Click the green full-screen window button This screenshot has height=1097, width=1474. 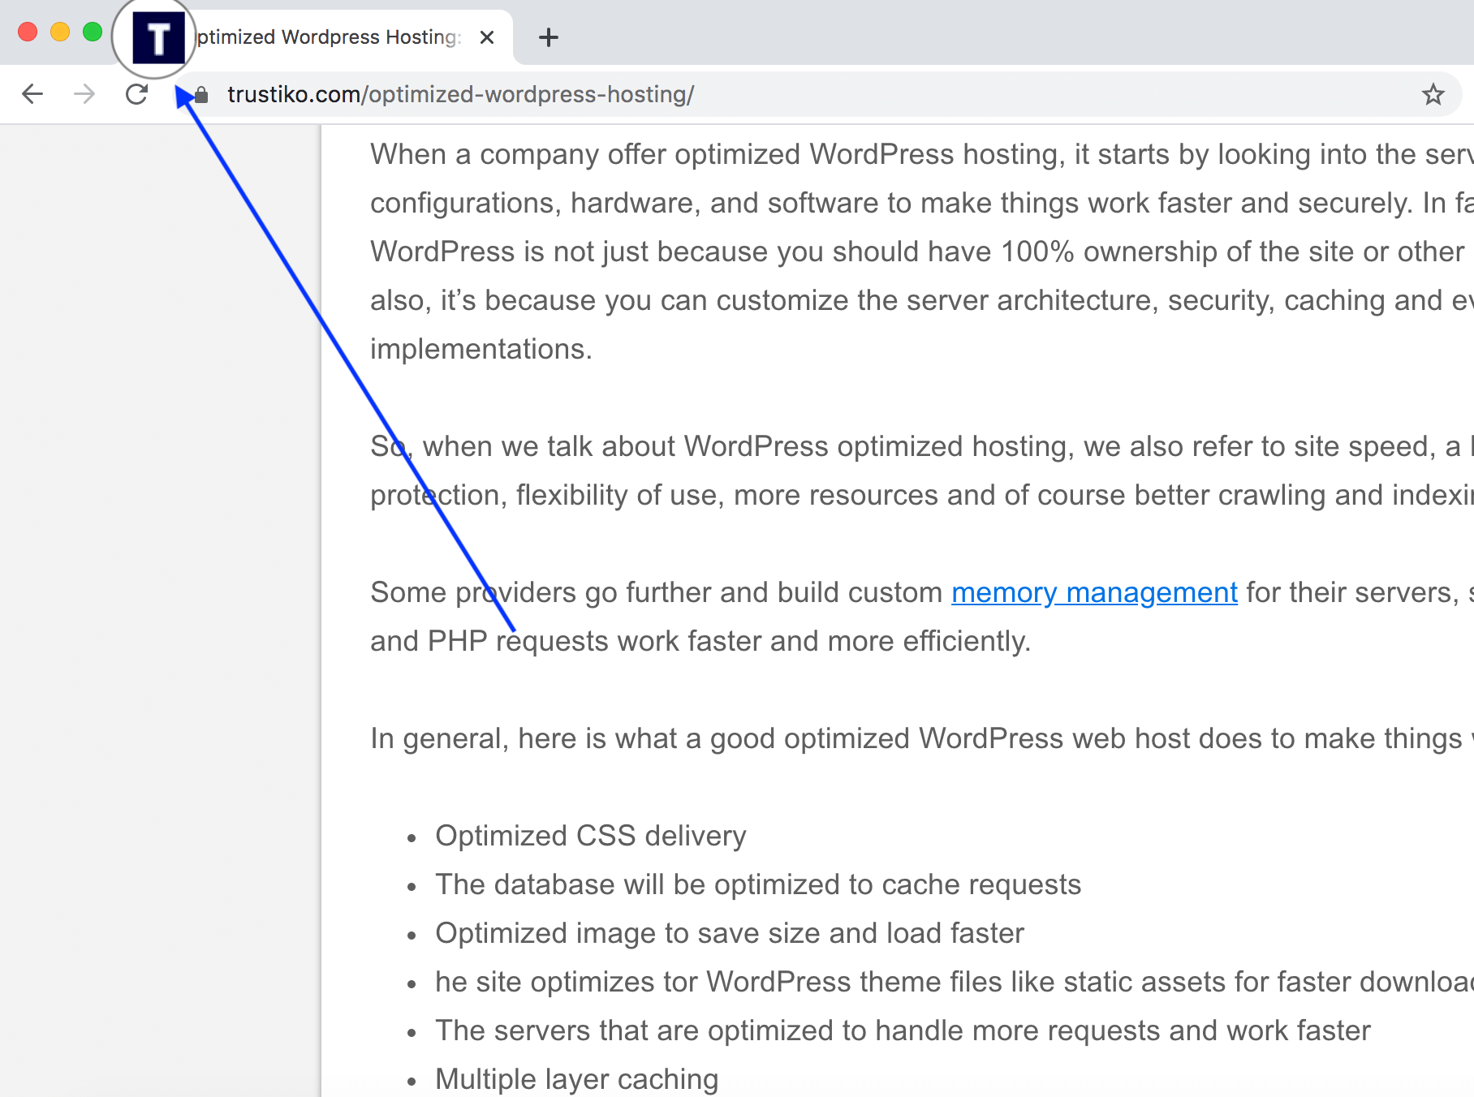[x=91, y=32]
